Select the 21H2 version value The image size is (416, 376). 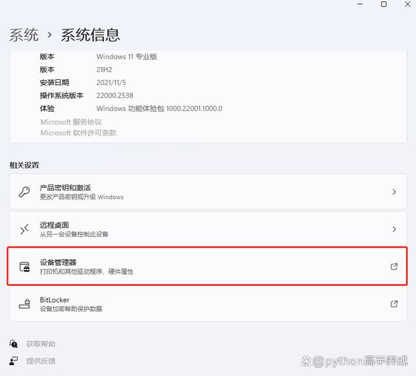point(104,69)
